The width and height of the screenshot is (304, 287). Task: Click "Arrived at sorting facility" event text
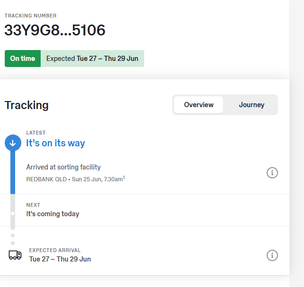tap(63, 167)
